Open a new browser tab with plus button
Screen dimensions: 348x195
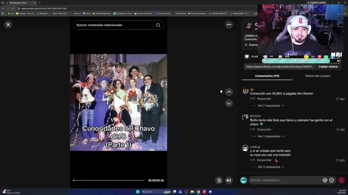coord(39,3)
